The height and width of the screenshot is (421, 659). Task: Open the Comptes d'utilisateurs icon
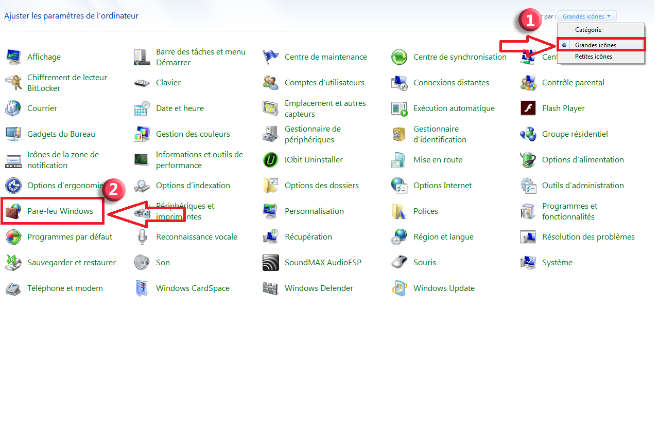click(x=270, y=82)
